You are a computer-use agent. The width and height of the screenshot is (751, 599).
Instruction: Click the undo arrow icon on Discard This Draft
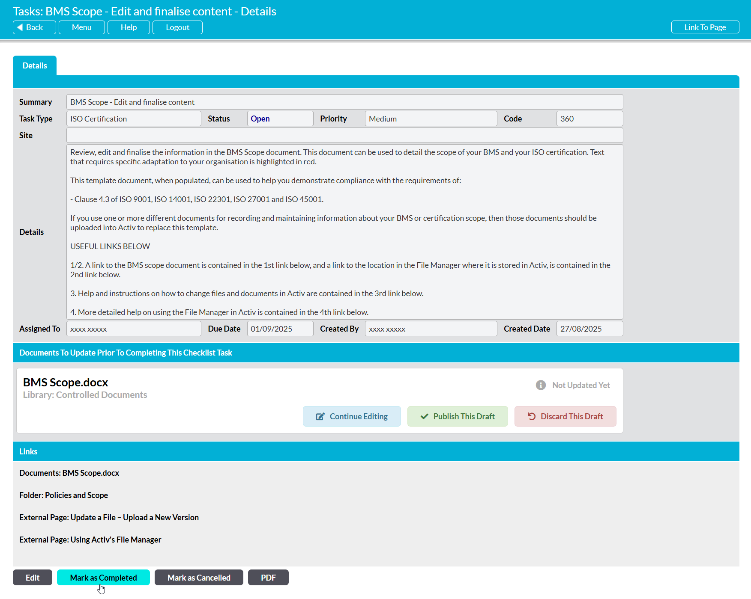click(532, 417)
